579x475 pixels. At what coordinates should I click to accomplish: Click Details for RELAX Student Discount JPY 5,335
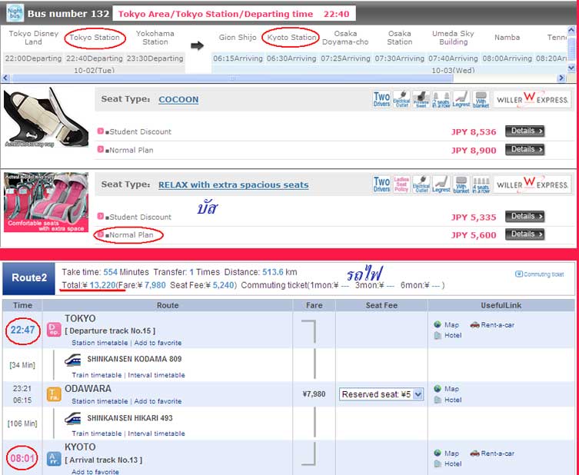click(x=524, y=216)
